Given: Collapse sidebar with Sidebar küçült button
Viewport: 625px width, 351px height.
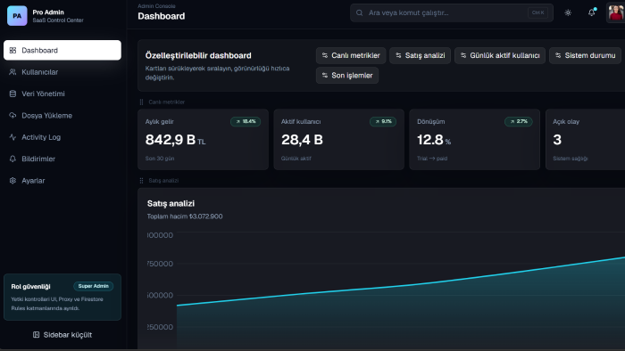Looking at the screenshot, I should [x=62, y=335].
